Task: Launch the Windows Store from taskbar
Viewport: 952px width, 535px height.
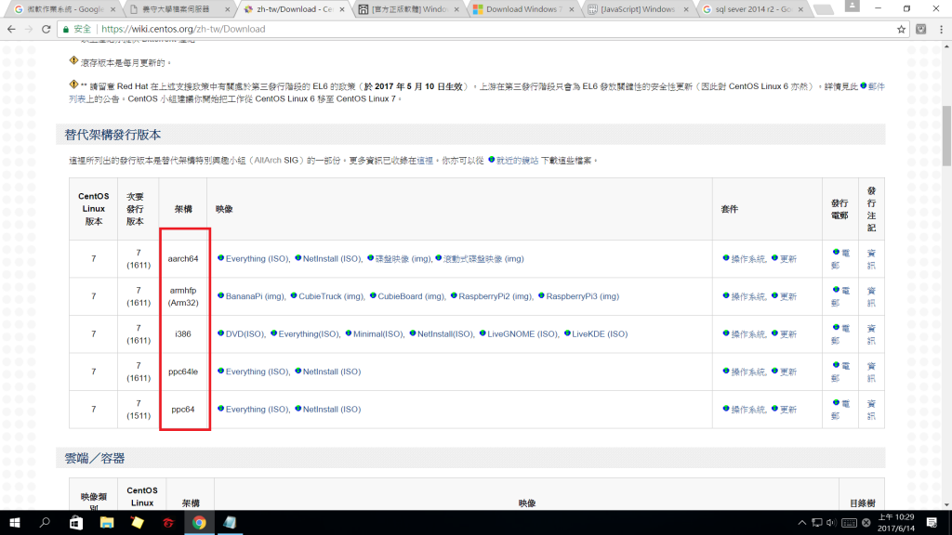Action: 76,522
